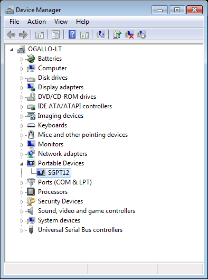Viewport: 208px width, 279px height.
Task: Click the Batteries category icon
Action: click(31, 59)
